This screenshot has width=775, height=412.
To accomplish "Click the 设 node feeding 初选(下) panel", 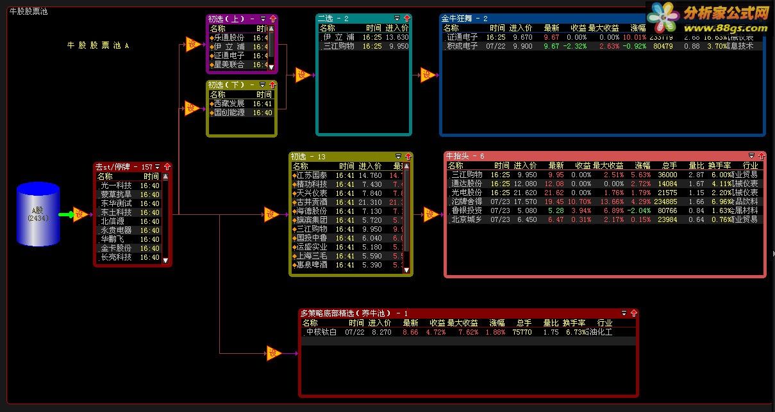I will click(x=192, y=107).
